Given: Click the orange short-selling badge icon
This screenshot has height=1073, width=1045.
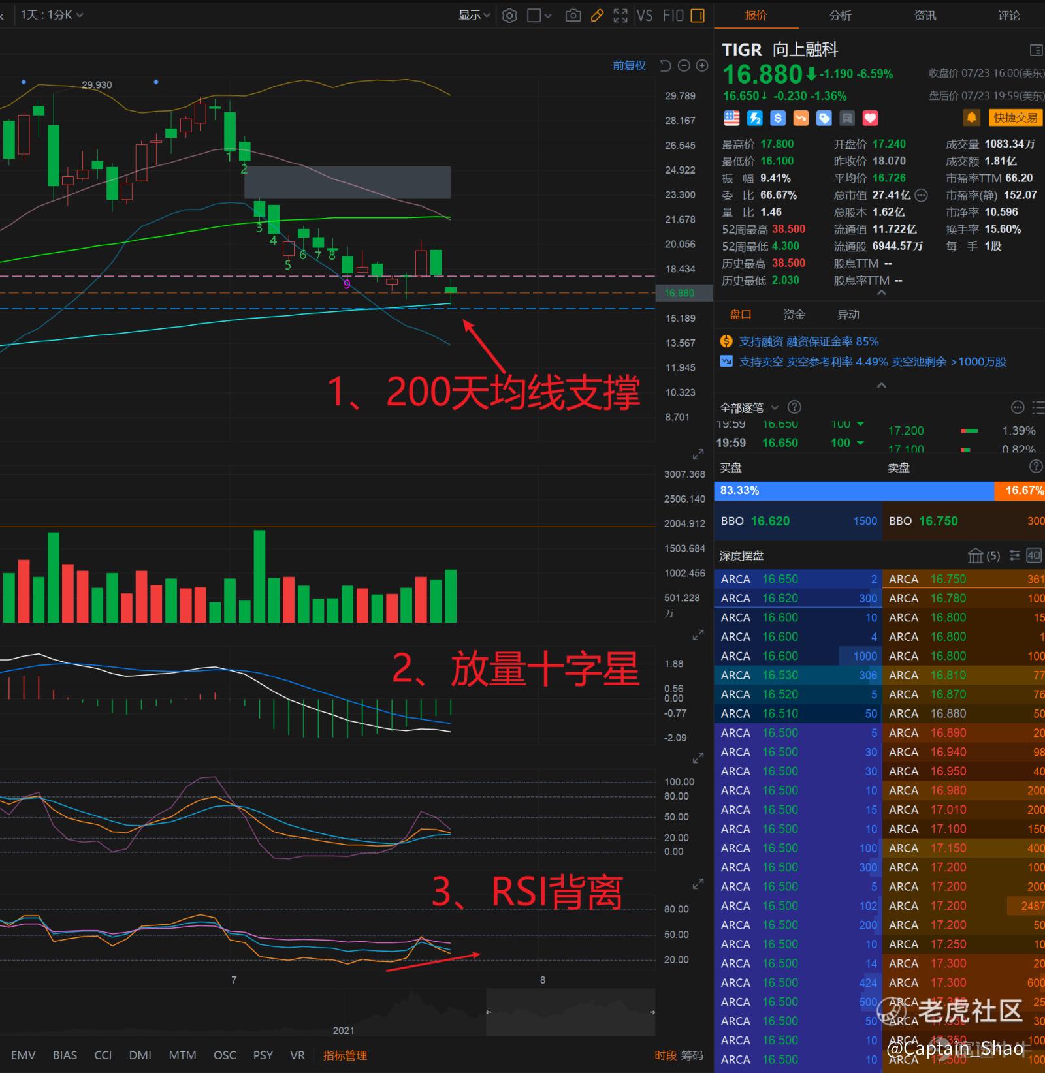Looking at the screenshot, I should [x=801, y=118].
